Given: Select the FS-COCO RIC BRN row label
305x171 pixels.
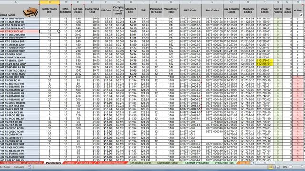Looking at the screenshot, I should [x=20, y=103].
